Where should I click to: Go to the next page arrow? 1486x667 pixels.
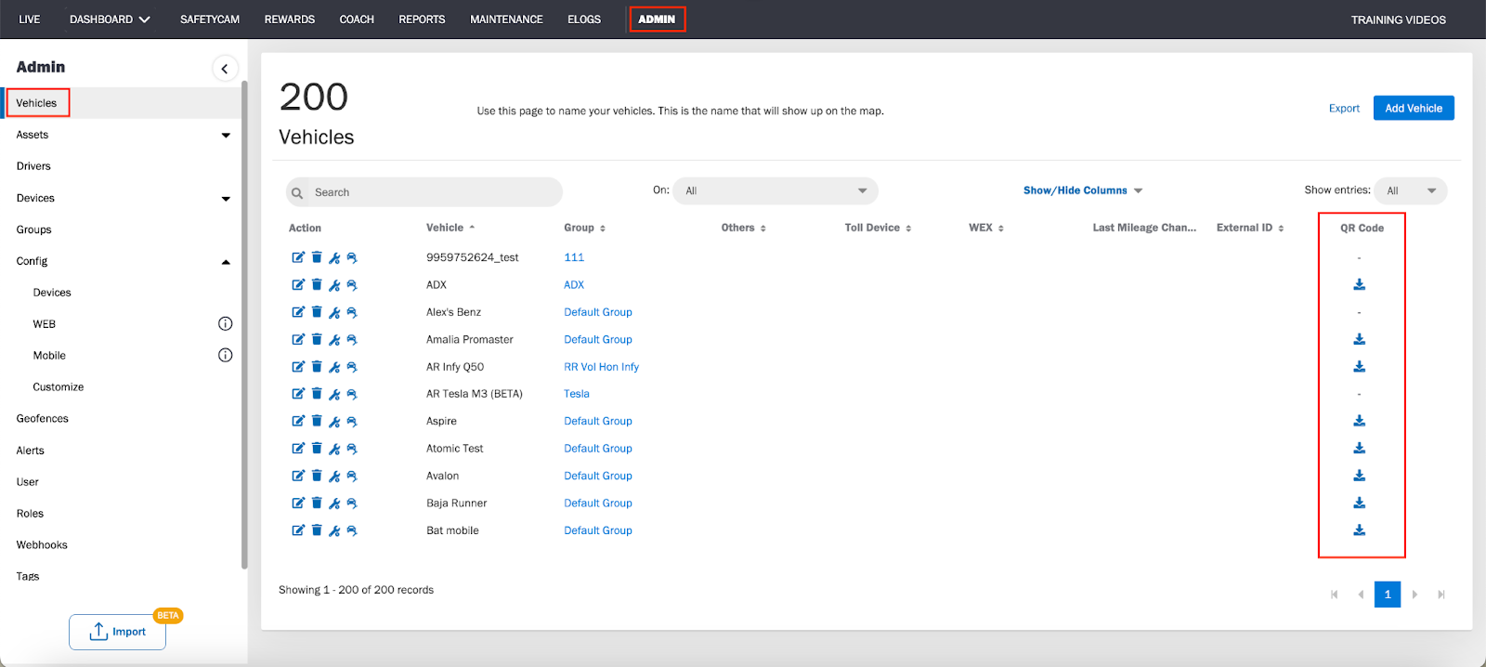[x=1414, y=595]
